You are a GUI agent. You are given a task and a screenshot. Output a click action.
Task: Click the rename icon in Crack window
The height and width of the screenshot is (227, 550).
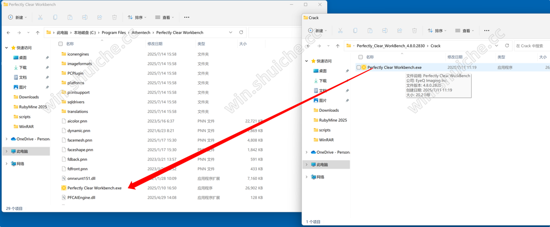coord(385,31)
